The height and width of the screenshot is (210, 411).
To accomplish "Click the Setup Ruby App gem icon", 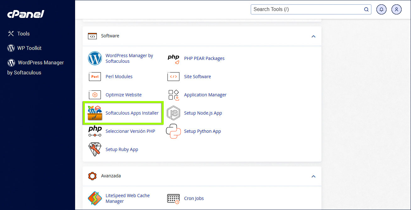I will pyautogui.click(x=95, y=149).
